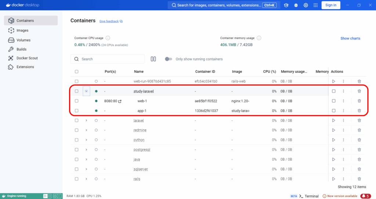Collapse the study-laravel container group
This screenshot has height=199, width=376.
point(86,91)
